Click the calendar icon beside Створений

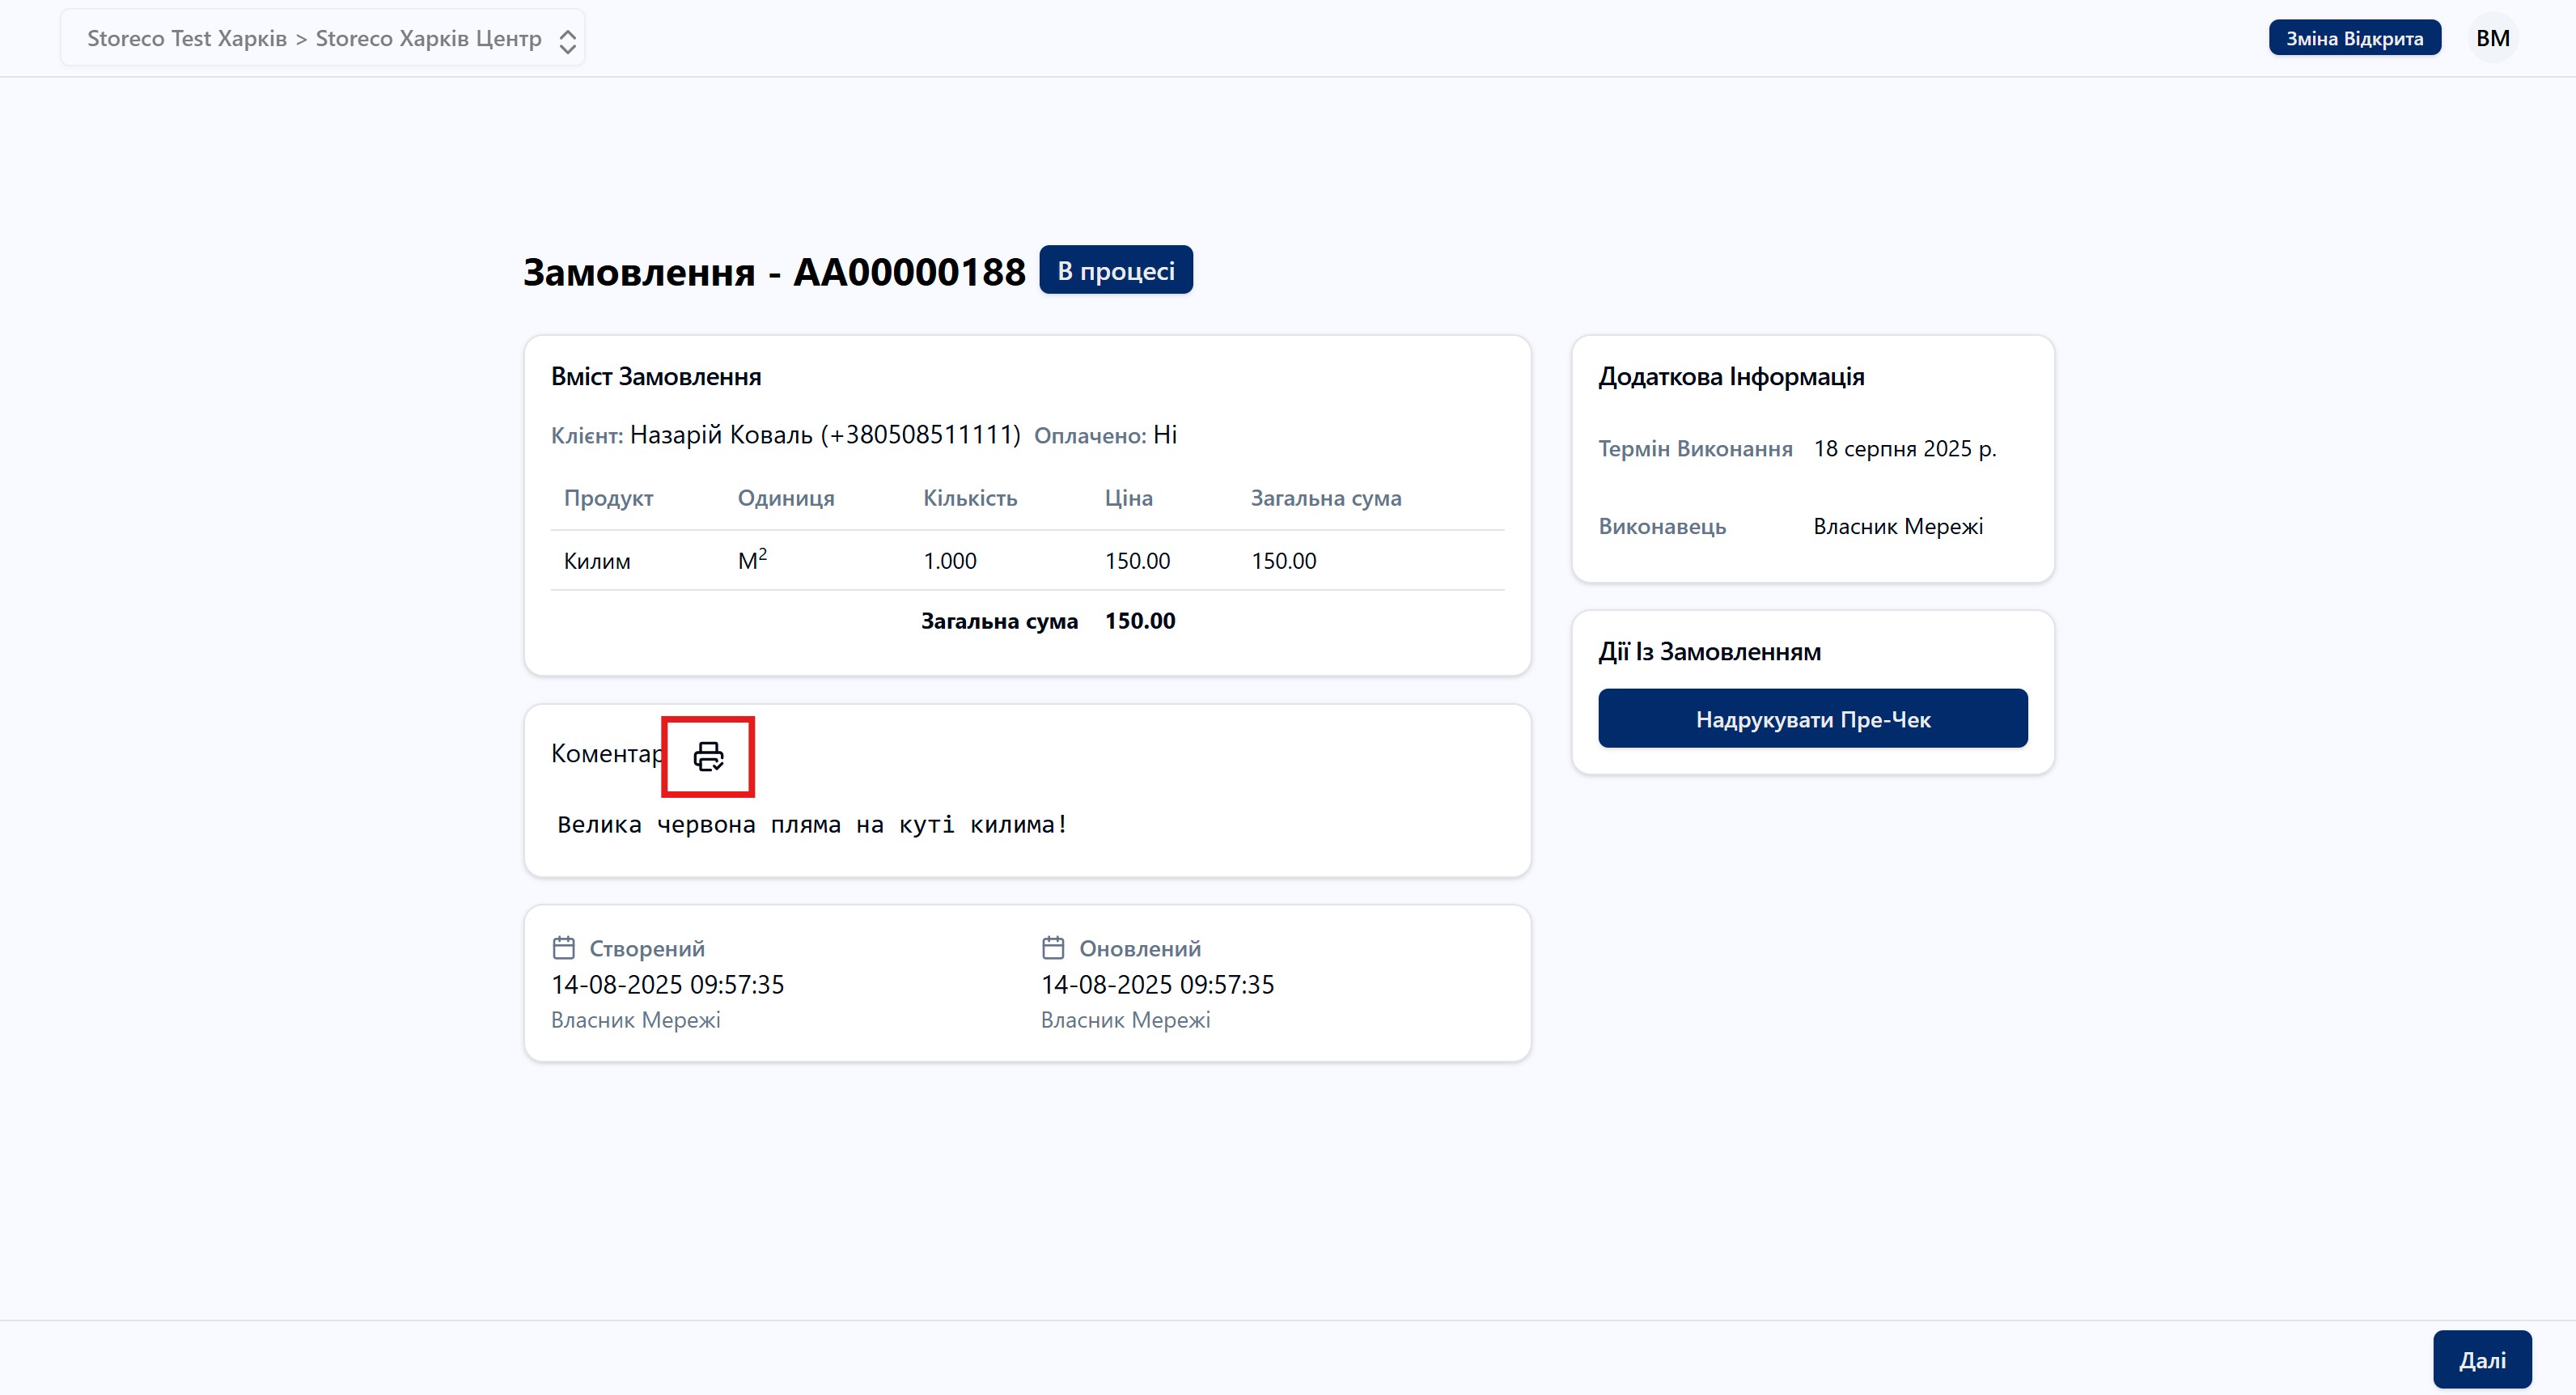click(x=564, y=947)
